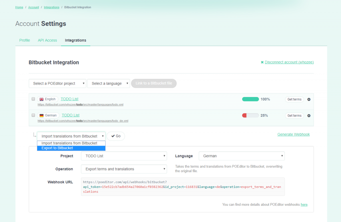The width and height of the screenshot is (341, 222).
Task: Open the Select a POEditor project dropdown
Action: coord(57,83)
